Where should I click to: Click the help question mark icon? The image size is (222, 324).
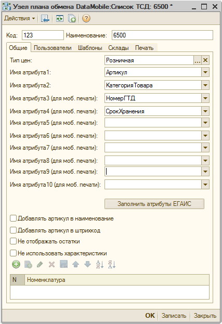[x=86, y=18]
